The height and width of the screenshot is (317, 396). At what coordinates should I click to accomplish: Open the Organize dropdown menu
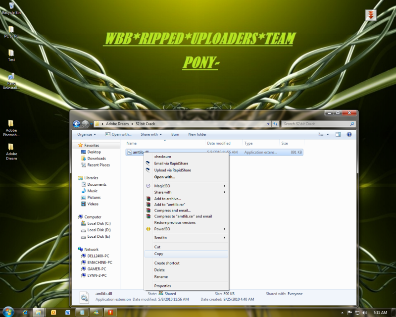87,135
